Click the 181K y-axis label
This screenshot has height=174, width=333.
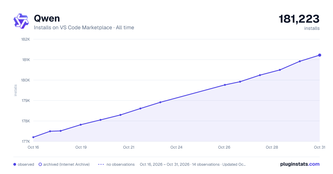pyautogui.click(x=26, y=60)
